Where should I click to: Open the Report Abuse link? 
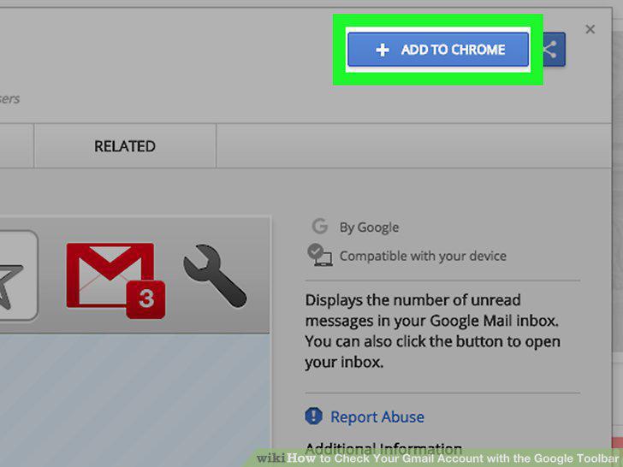377,417
